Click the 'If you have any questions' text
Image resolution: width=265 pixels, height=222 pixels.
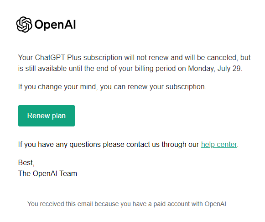59,145
